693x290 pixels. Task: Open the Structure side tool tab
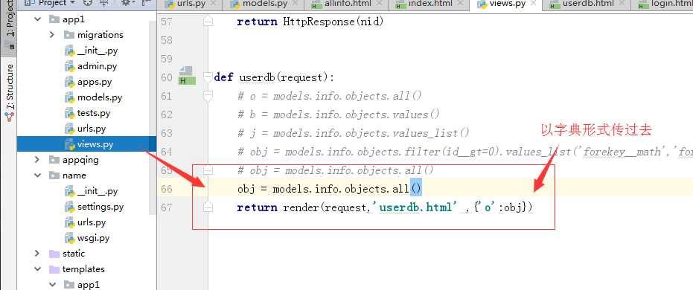click(9, 93)
